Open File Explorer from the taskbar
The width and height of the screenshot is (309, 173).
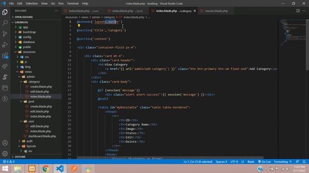[x=18, y=169]
